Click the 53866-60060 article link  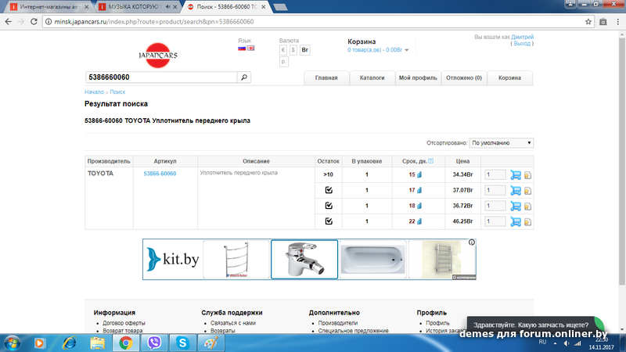click(x=160, y=174)
